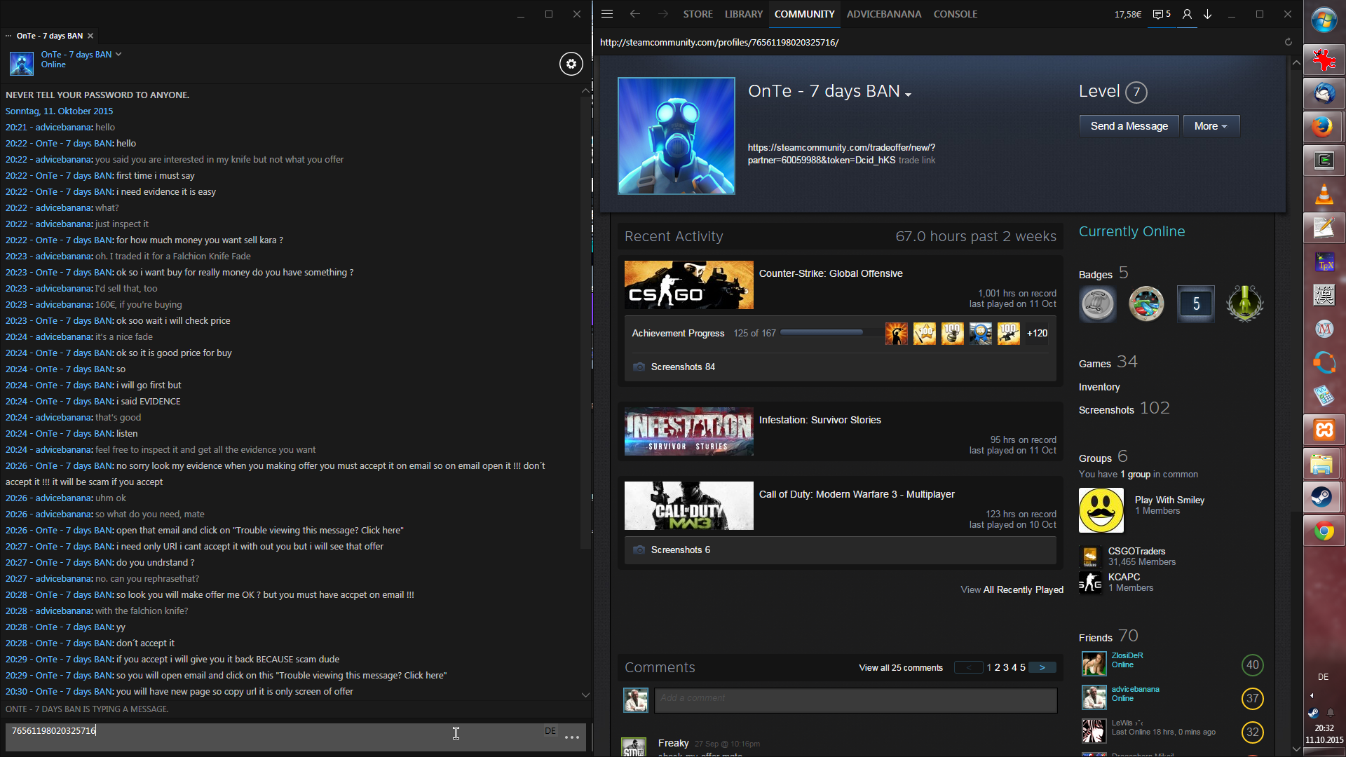Expand the More dropdown on profile

[x=1211, y=126]
